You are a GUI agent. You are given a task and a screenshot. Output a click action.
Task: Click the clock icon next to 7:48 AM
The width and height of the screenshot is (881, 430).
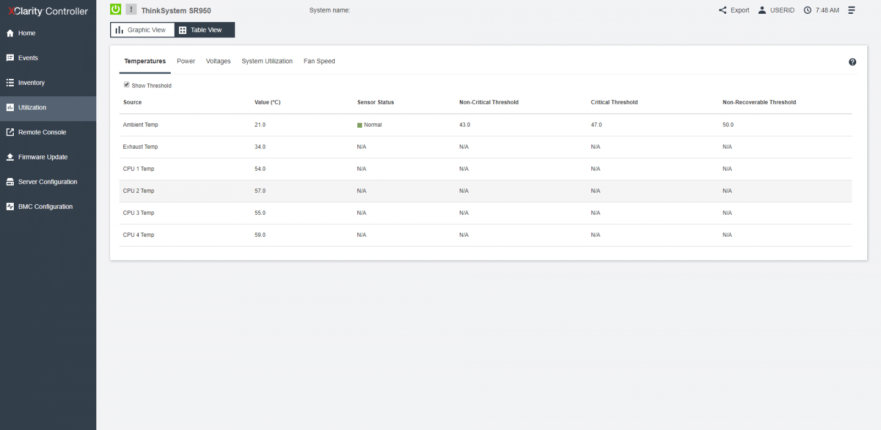[x=807, y=10]
